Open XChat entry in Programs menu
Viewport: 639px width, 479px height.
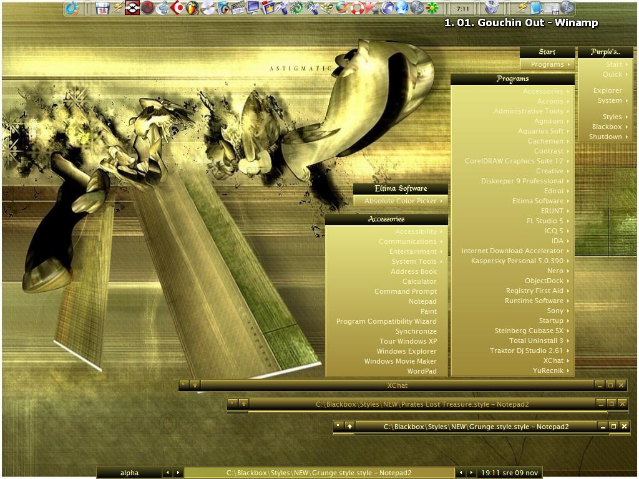(512, 360)
